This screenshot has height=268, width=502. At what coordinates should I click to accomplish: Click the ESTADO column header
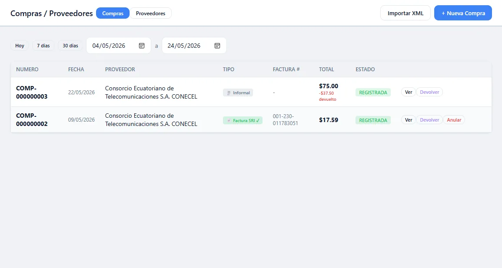click(365, 69)
